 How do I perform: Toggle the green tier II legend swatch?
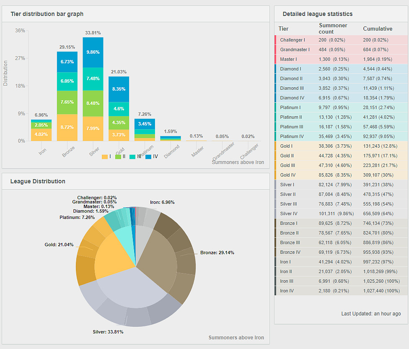(118, 156)
